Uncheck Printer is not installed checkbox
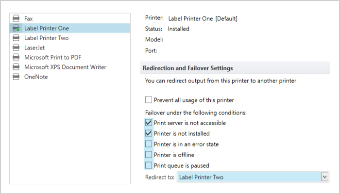This screenshot has width=340, height=194. click(x=149, y=133)
